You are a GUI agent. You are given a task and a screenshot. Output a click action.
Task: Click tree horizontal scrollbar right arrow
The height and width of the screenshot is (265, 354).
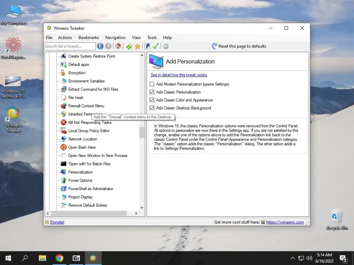[x=136, y=213]
